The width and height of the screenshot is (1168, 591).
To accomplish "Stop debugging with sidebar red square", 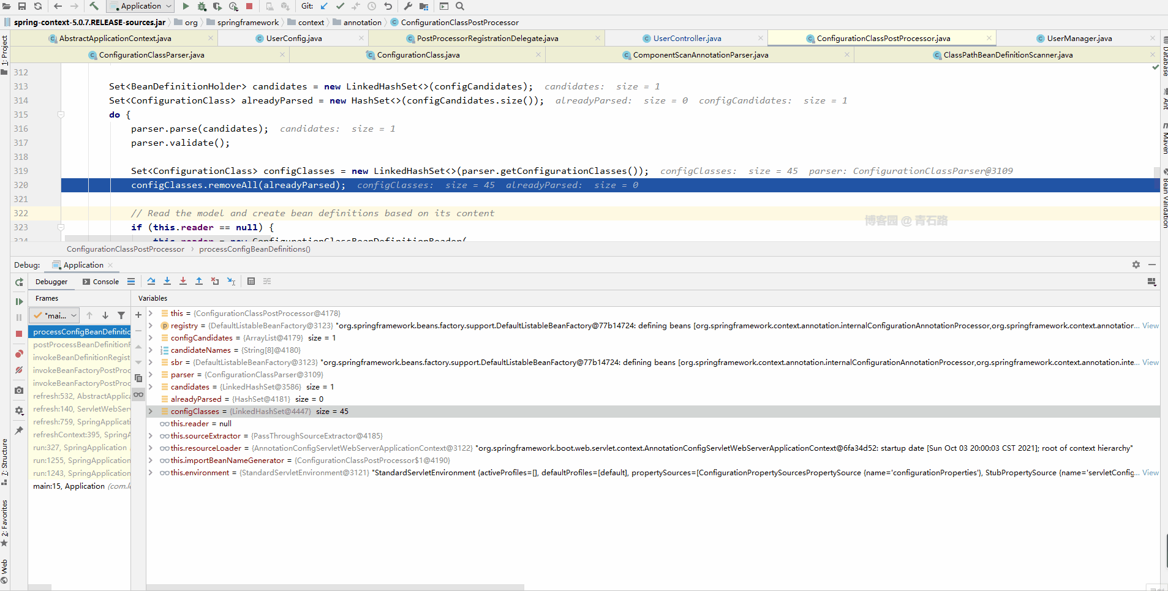I will (19, 334).
